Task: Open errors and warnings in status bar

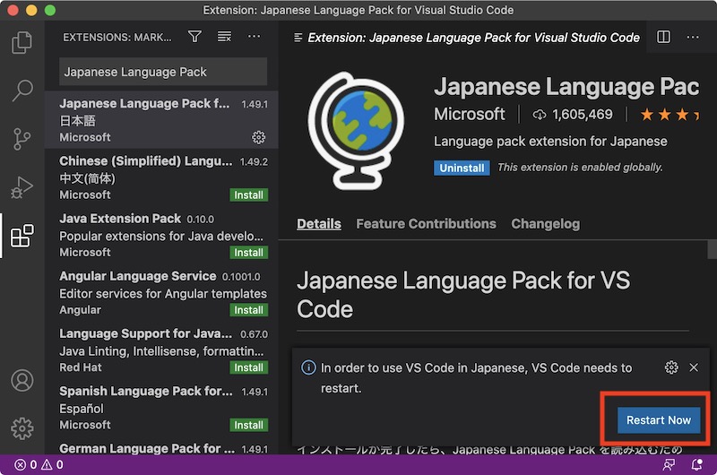Action: pyautogui.click(x=39, y=465)
